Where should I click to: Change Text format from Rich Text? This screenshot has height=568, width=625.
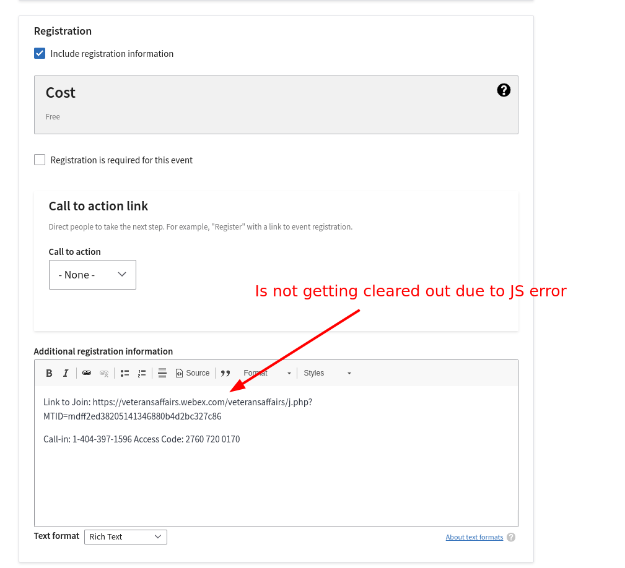[126, 537]
